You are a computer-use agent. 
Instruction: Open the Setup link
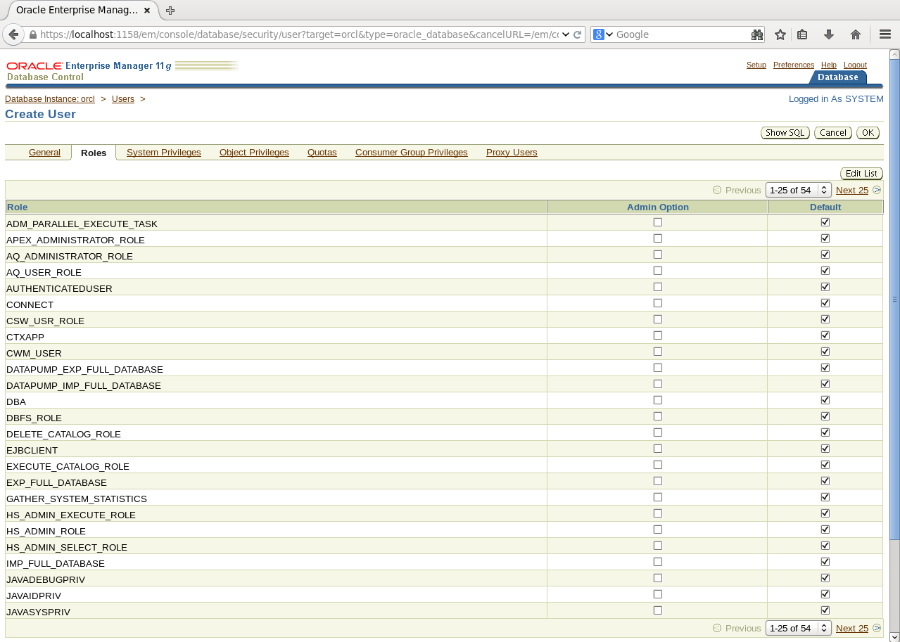pos(756,65)
